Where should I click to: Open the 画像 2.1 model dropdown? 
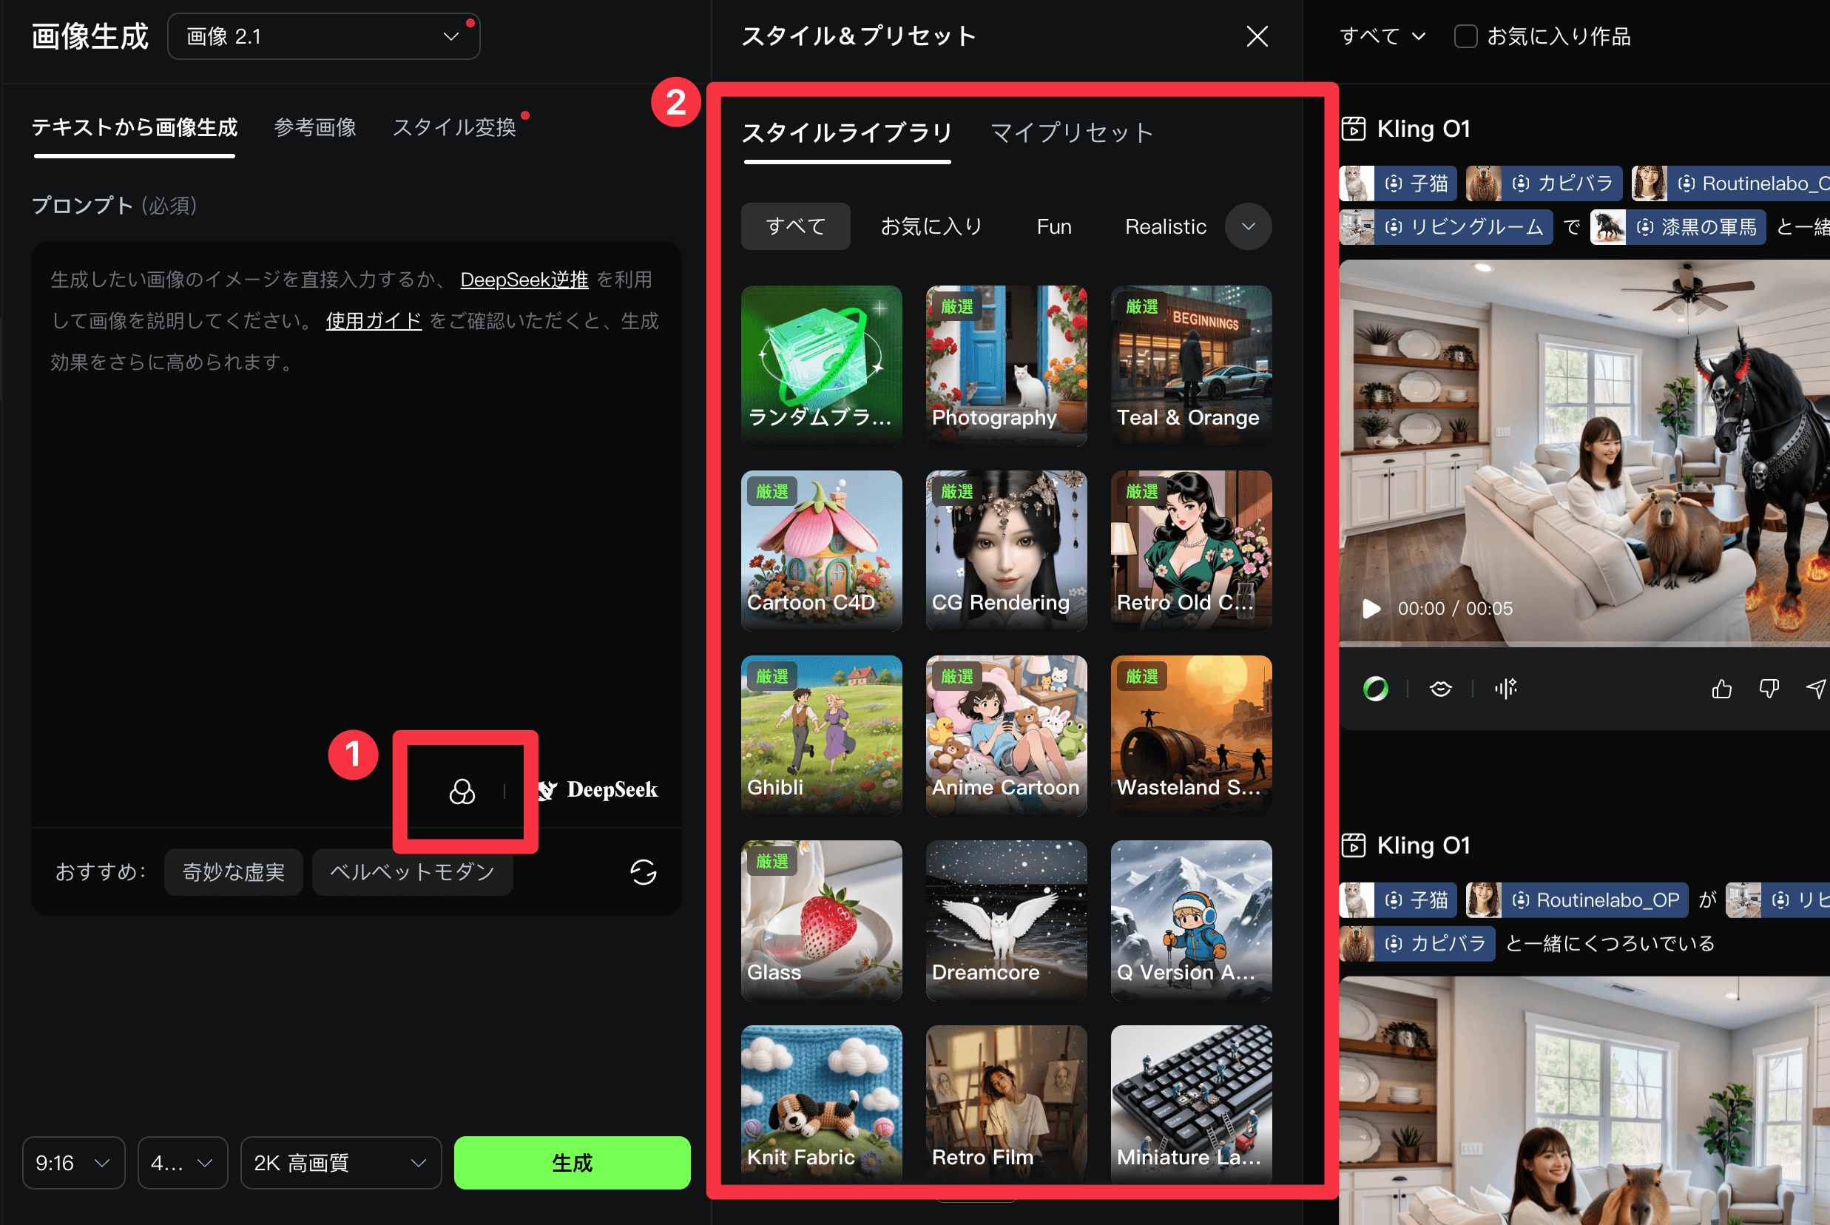coord(323,36)
